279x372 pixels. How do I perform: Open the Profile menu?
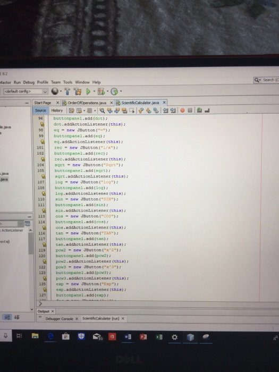tap(43, 82)
